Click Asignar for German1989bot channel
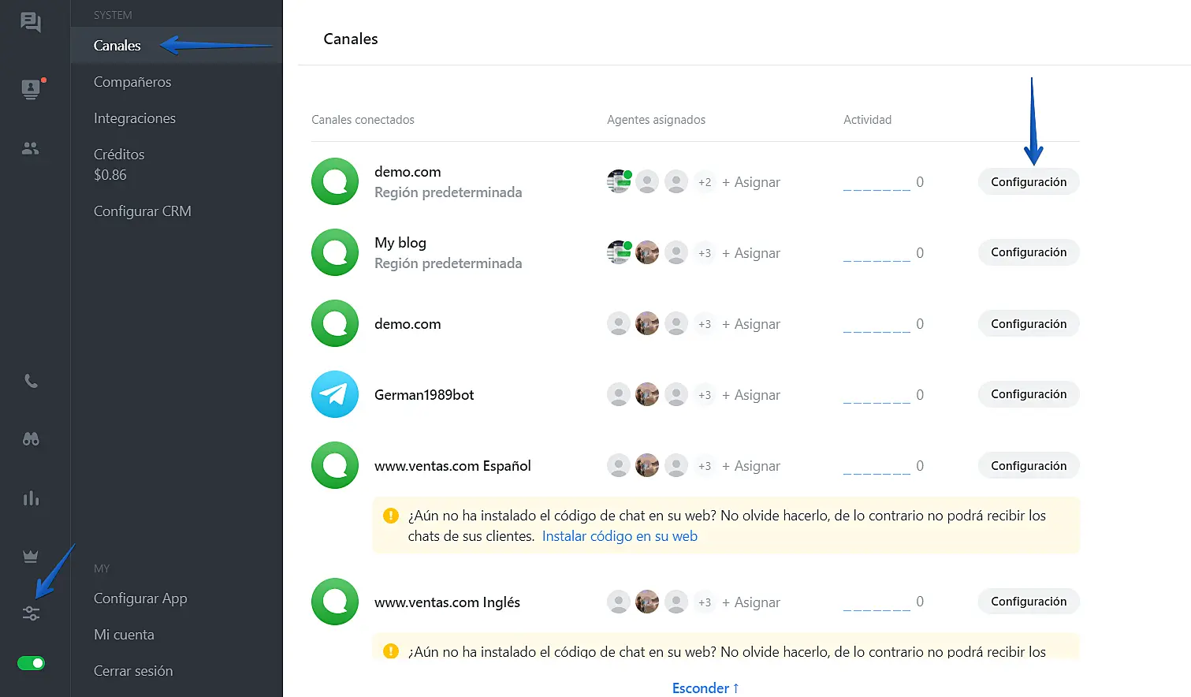 tap(750, 395)
